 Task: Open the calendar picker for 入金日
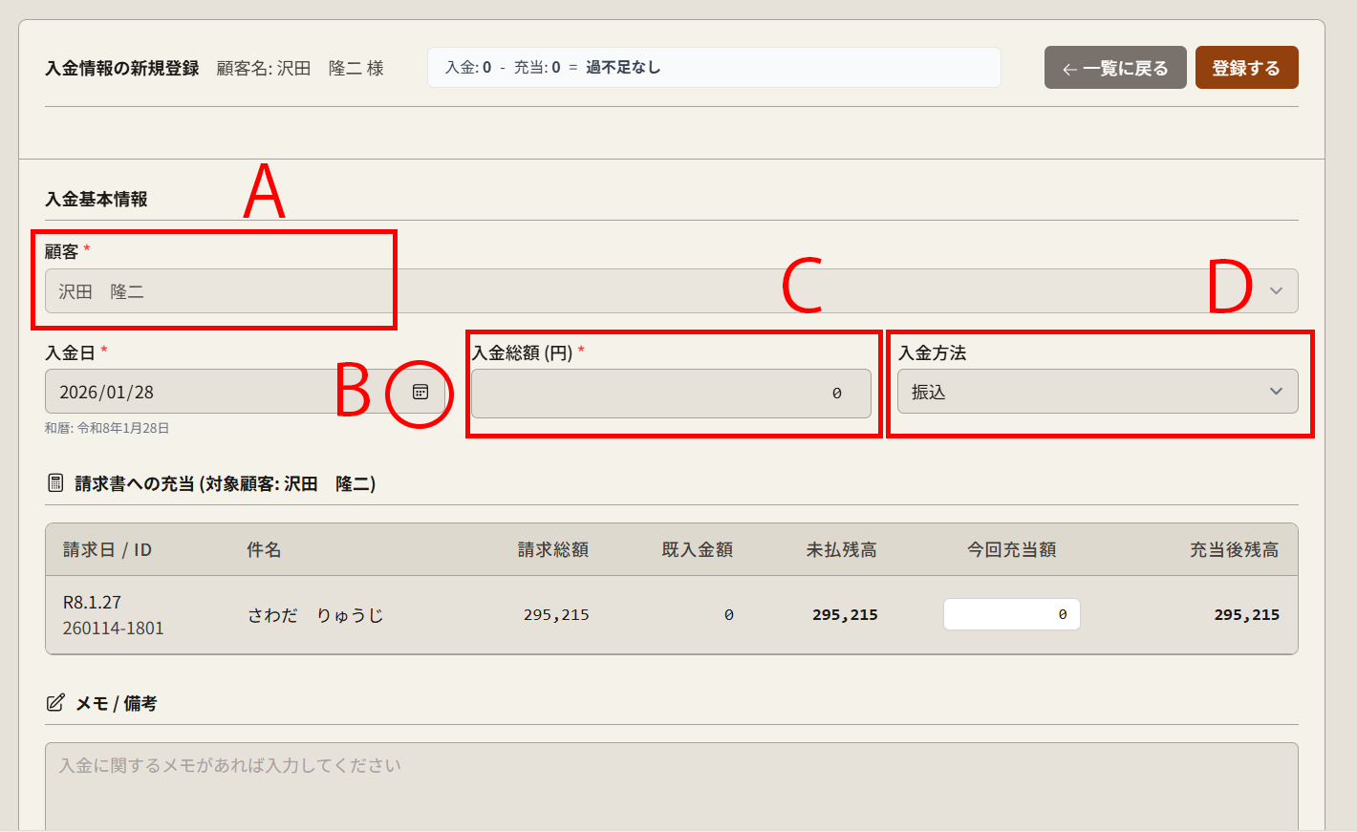(420, 392)
